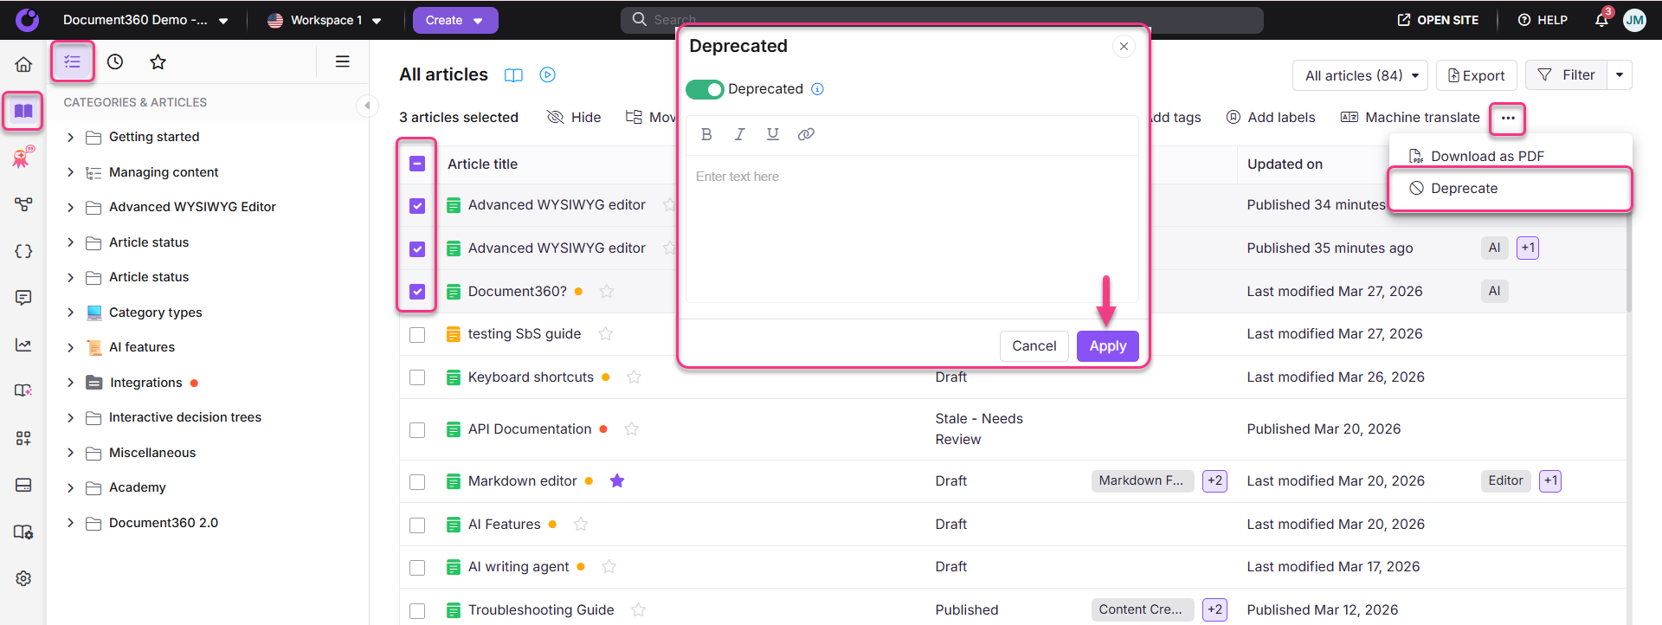The image size is (1662, 625).
Task: Open the Create dropdown button
Action: tap(455, 20)
